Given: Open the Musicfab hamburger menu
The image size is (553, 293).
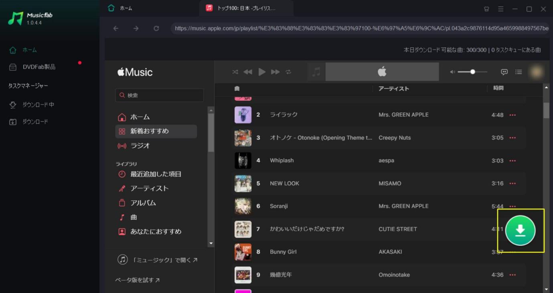Looking at the screenshot, I should [x=500, y=9].
